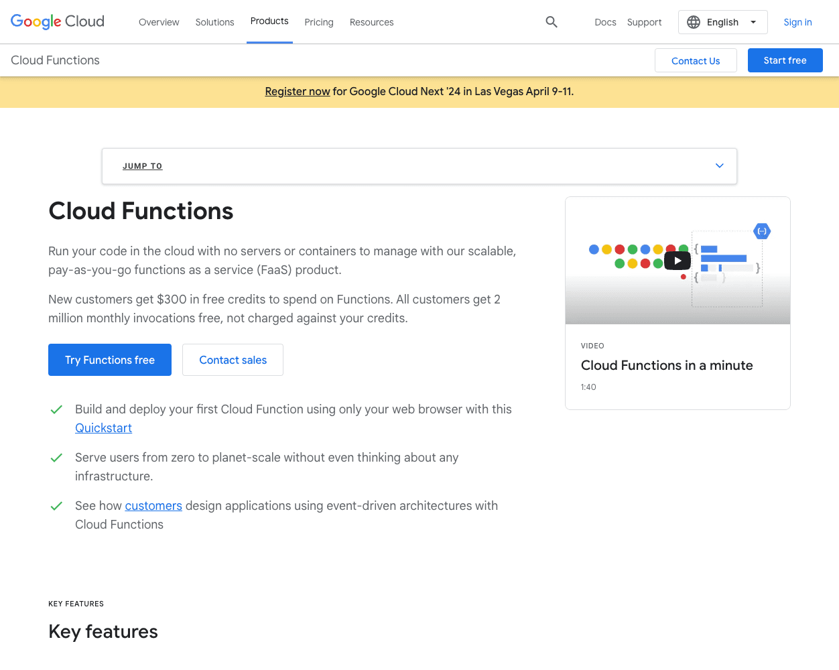This screenshot has width=839, height=670.
Task: Open Support link
Action: (x=644, y=22)
